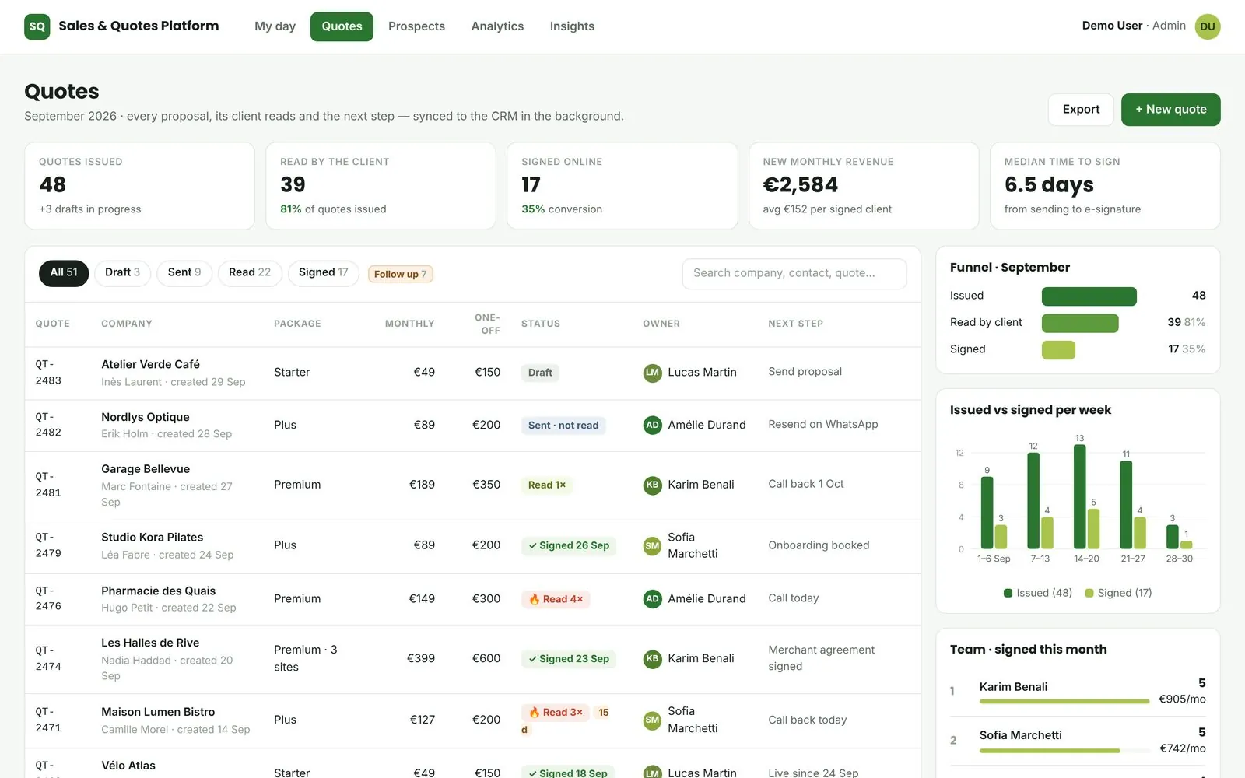The image size is (1245, 778).
Task: Click the Signed (17) legend swatch
Action: coord(1089,593)
